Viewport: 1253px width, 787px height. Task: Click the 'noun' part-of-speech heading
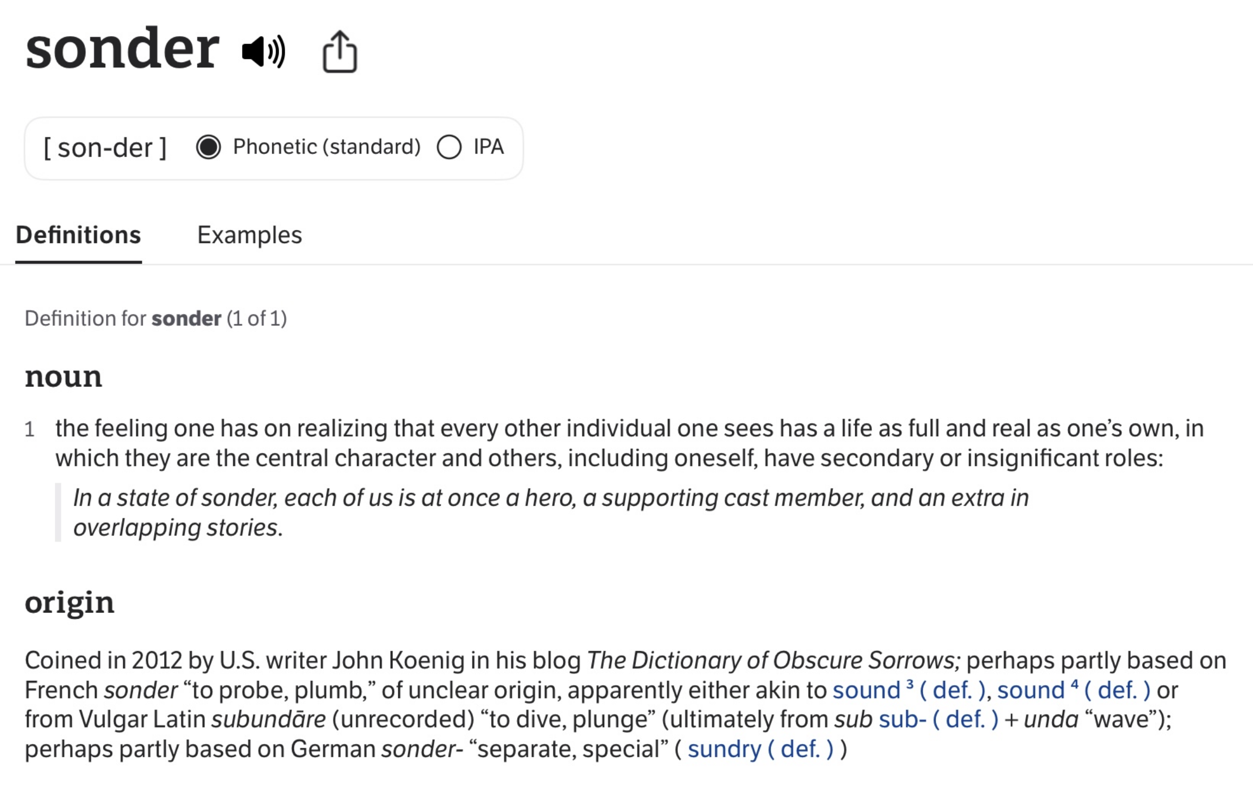point(63,376)
